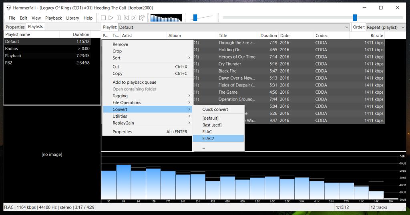Sort by the Title column header
410x215 pixels.
(237, 36)
